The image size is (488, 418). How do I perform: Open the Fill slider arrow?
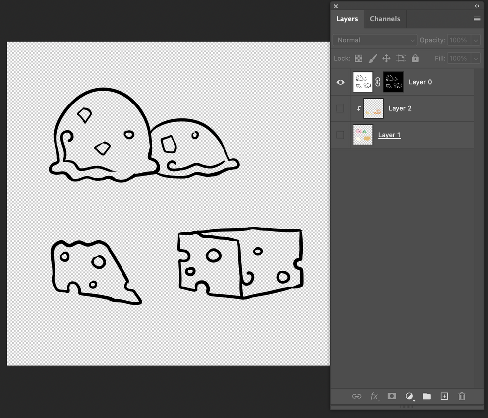pos(475,58)
